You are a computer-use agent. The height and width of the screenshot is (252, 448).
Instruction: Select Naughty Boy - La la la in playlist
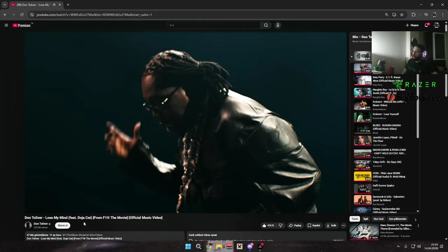(384, 93)
